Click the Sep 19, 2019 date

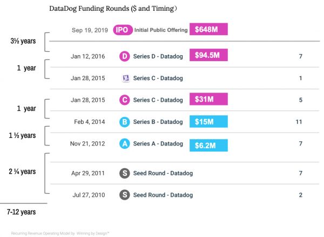[90, 30]
